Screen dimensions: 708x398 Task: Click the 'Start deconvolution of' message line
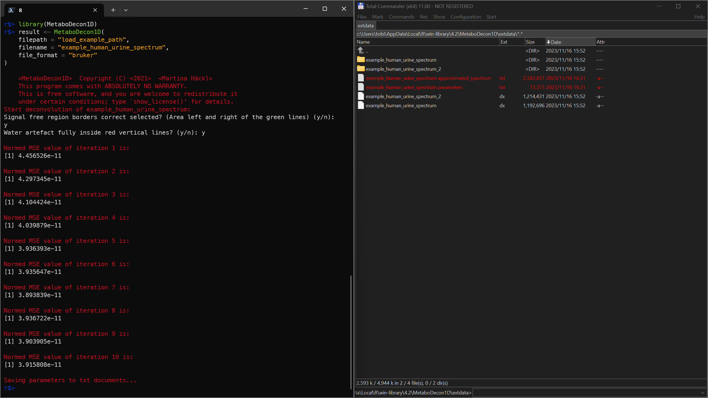pos(97,109)
